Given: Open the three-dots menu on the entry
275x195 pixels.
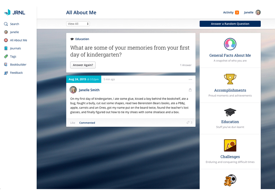Looking at the screenshot, I should coord(190,79).
